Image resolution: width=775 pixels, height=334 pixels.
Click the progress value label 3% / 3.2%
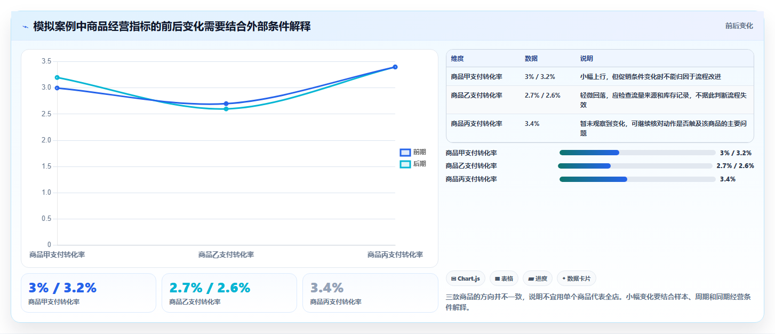click(x=736, y=153)
